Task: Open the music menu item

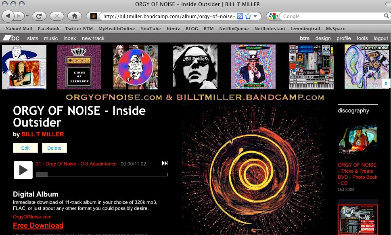Action: click(x=51, y=38)
